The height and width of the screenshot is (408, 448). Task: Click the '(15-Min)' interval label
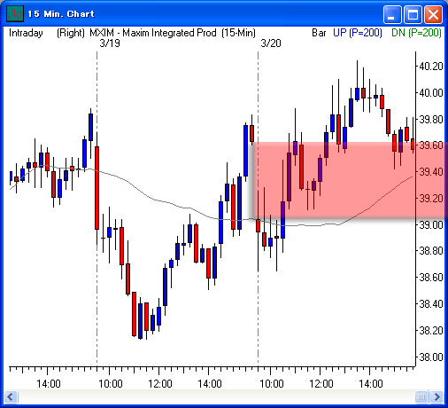click(x=239, y=33)
